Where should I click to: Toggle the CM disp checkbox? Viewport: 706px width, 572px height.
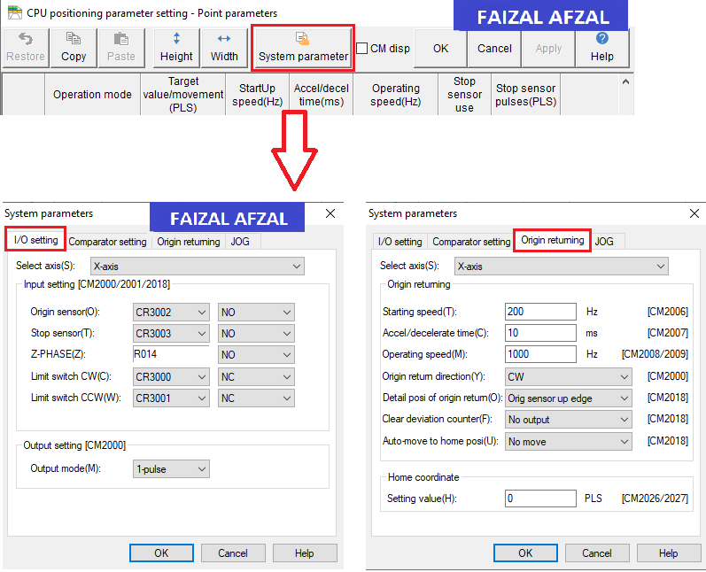362,48
